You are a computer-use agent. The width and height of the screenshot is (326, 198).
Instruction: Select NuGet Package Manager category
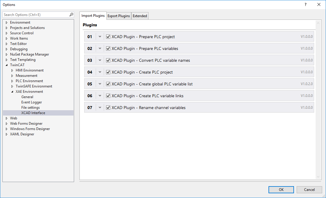point(30,54)
